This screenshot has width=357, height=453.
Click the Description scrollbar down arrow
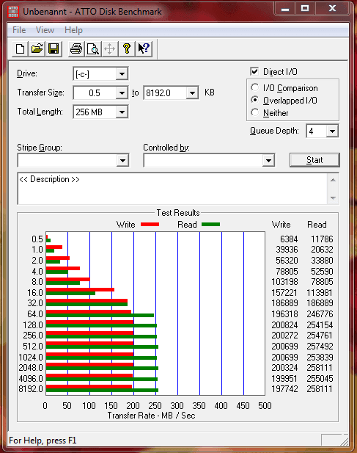pos(333,198)
